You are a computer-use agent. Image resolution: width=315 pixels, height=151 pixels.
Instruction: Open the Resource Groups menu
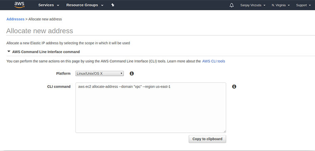[x=85, y=5]
